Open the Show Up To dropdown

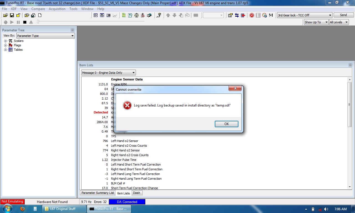[316, 22]
